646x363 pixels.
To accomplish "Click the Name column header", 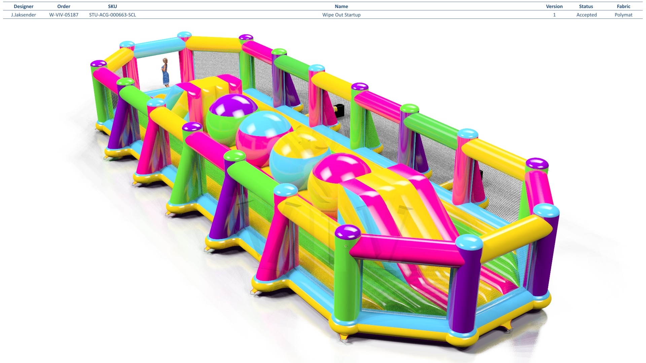I will coord(341,6).
